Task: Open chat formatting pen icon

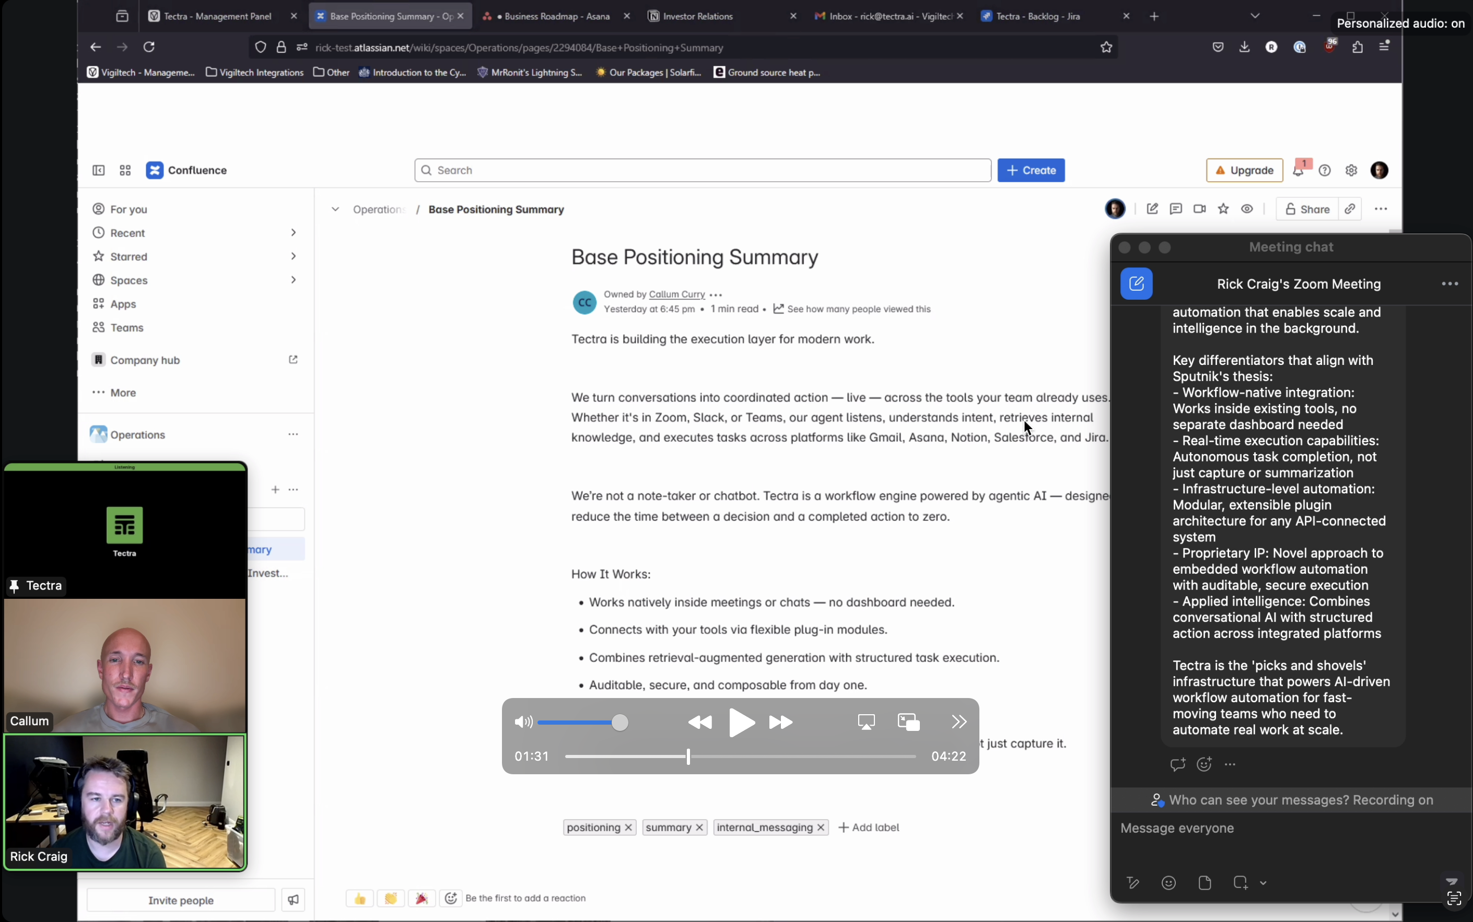Action: [1132, 882]
